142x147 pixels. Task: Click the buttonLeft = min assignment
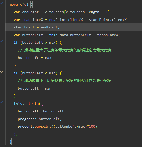35,89
